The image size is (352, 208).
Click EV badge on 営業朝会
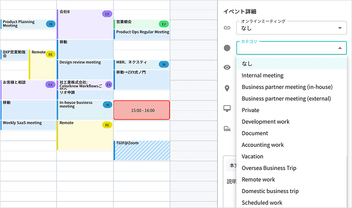tap(164, 24)
